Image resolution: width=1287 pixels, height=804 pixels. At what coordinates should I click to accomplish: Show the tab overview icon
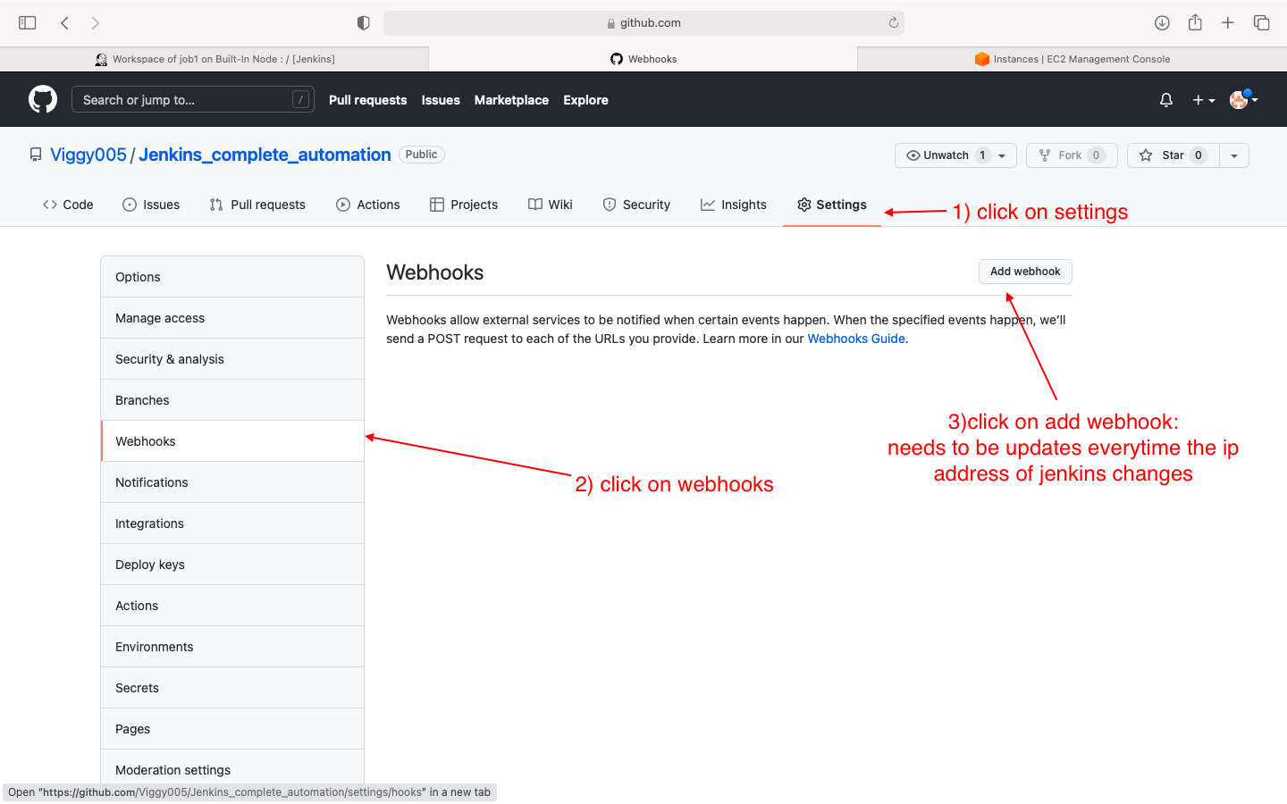[x=1262, y=22]
